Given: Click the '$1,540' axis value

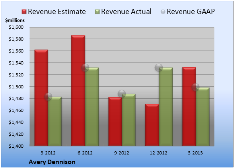Looking at the screenshot, I should coord(16,63).
